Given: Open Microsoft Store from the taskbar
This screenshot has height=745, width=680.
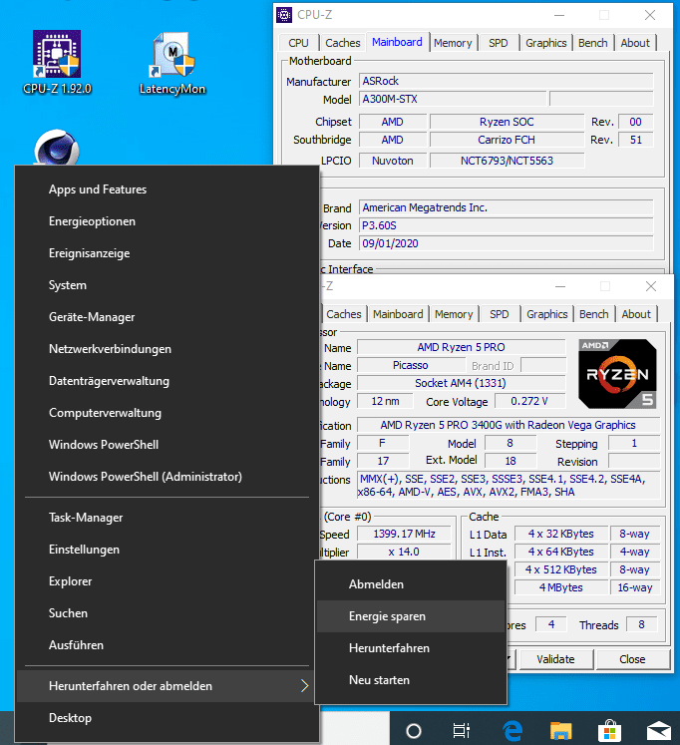Looking at the screenshot, I should coord(610,731).
